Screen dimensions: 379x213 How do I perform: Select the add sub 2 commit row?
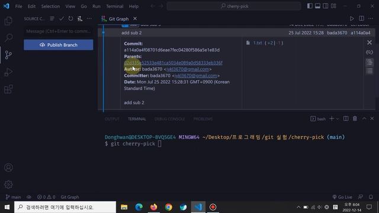236,33
